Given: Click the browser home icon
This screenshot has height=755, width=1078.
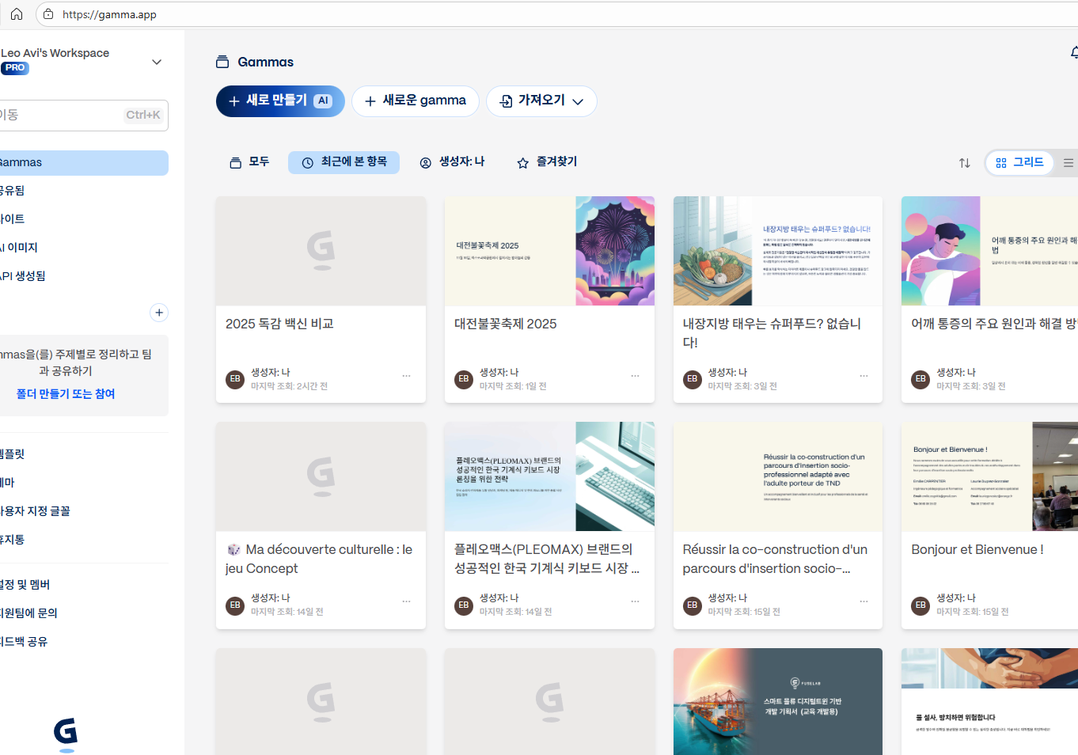Looking at the screenshot, I should click(16, 14).
